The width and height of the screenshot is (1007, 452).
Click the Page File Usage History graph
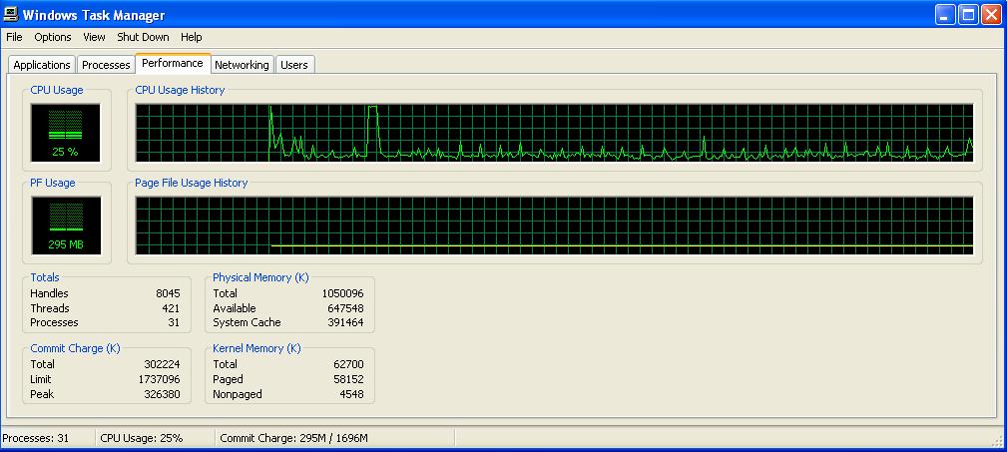click(x=554, y=226)
